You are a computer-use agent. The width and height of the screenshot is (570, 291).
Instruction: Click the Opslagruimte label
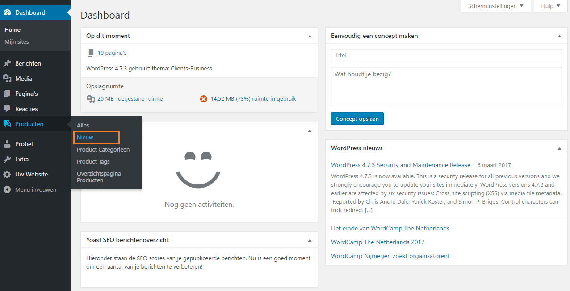click(105, 86)
